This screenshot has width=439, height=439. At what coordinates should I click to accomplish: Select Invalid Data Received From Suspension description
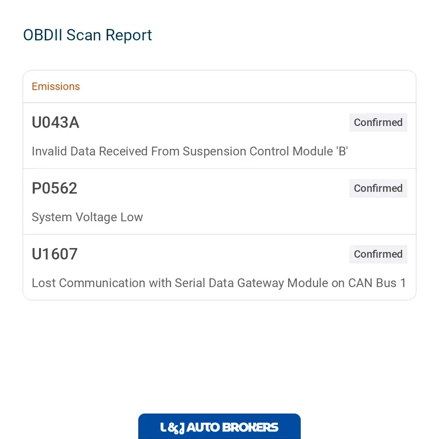pyautogui.click(x=190, y=151)
